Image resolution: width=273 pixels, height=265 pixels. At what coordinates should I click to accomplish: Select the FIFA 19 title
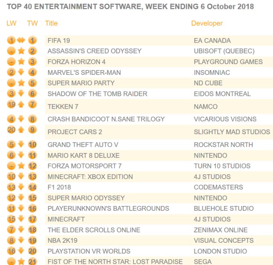59,41
